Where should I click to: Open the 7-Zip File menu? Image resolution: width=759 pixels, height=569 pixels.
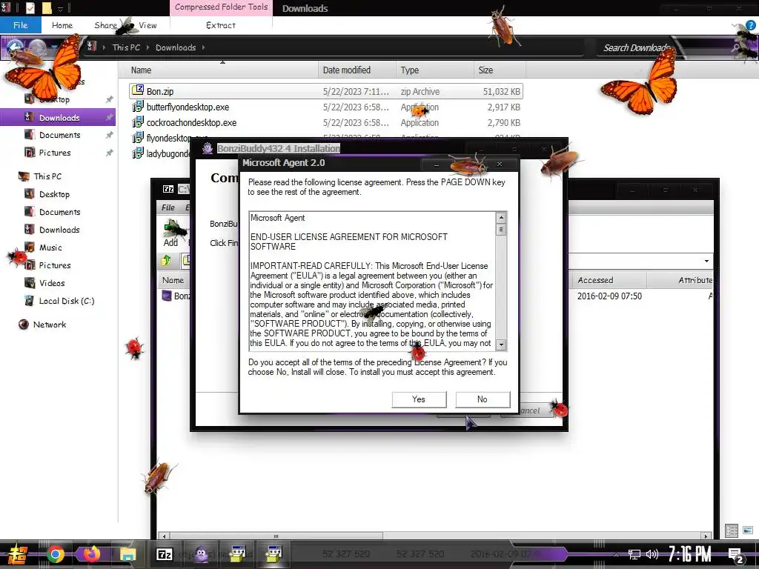(168, 207)
